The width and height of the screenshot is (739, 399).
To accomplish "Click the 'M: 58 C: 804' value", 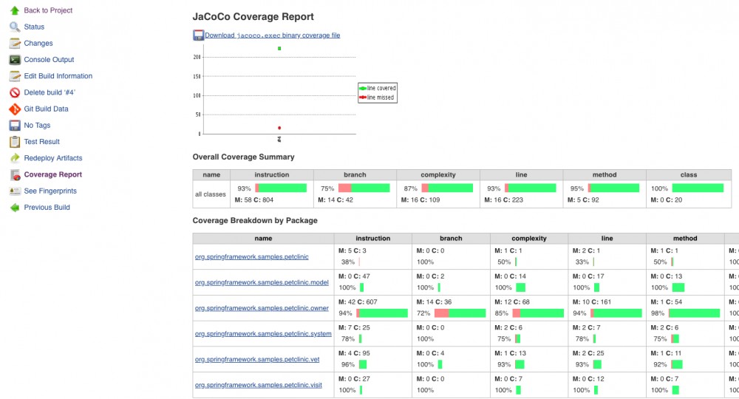I will (254, 199).
